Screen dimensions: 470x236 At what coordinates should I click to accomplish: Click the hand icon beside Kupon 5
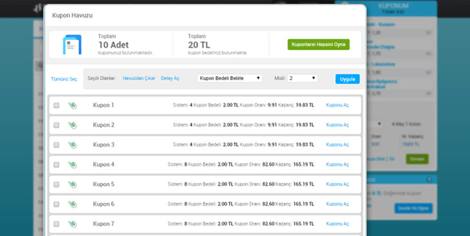[x=72, y=184]
